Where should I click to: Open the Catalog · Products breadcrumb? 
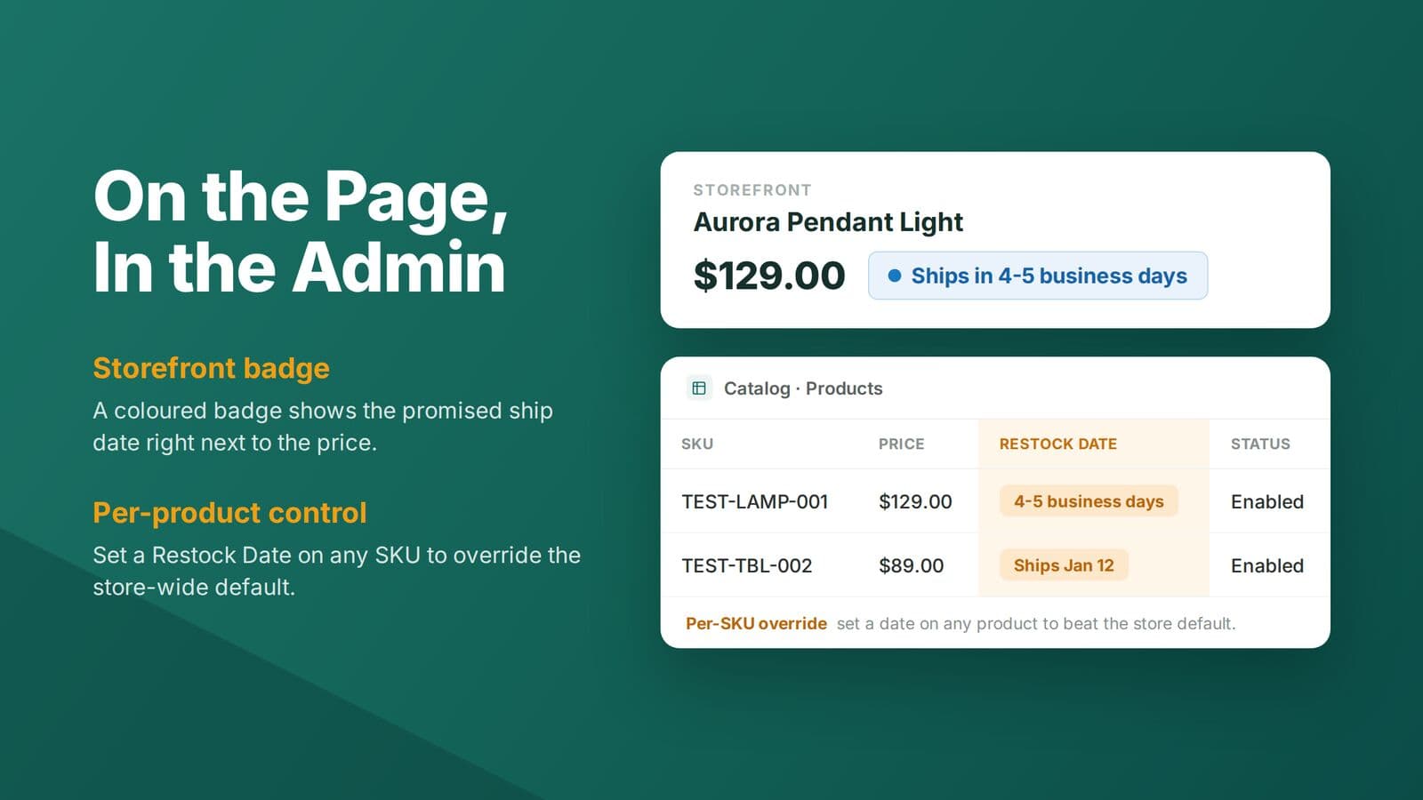[803, 388]
